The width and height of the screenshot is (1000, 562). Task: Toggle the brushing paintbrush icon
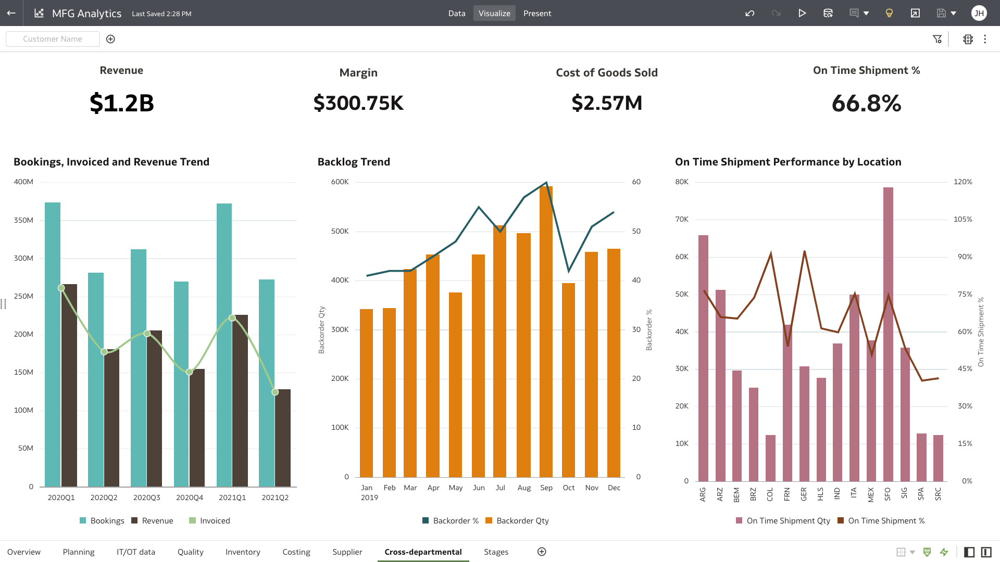click(x=927, y=552)
